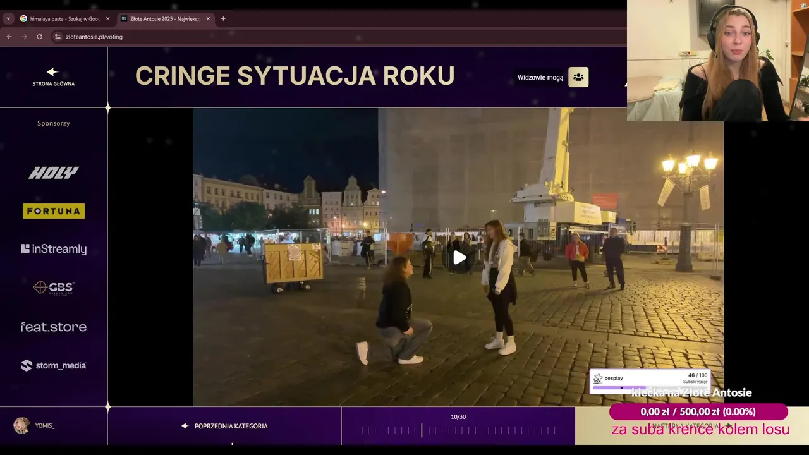Open the storm_media sponsor logo

(54, 365)
